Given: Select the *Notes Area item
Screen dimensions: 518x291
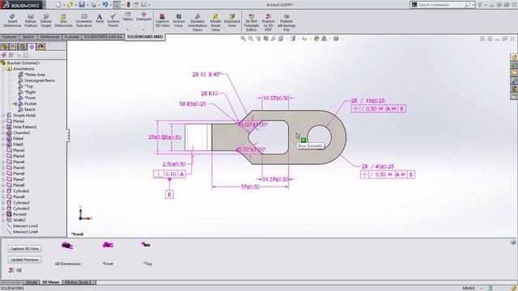Looking at the screenshot, I should 35,75.
